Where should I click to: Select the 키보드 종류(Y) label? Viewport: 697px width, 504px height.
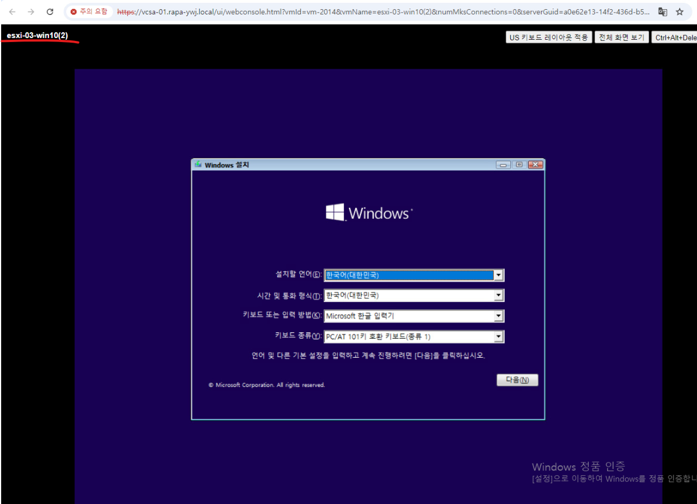click(x=298, y=336)
